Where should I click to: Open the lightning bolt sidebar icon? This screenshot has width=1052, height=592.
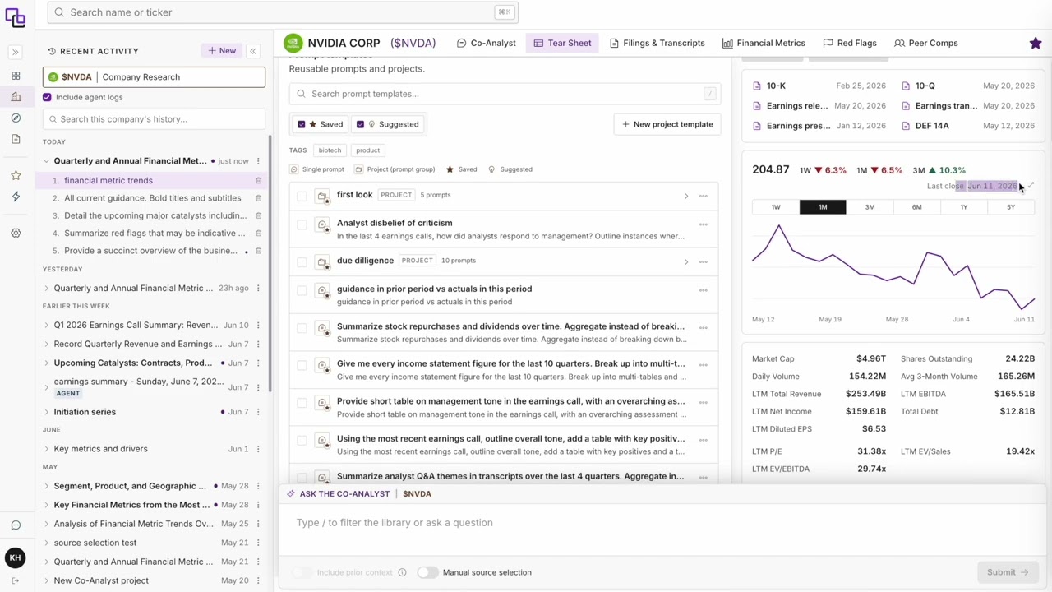tap(16, 197)
